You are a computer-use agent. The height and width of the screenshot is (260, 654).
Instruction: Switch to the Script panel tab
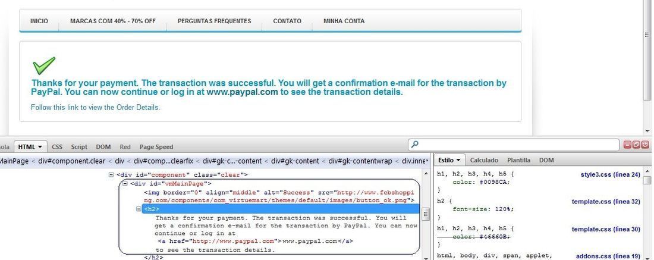(x=79, y=147)
